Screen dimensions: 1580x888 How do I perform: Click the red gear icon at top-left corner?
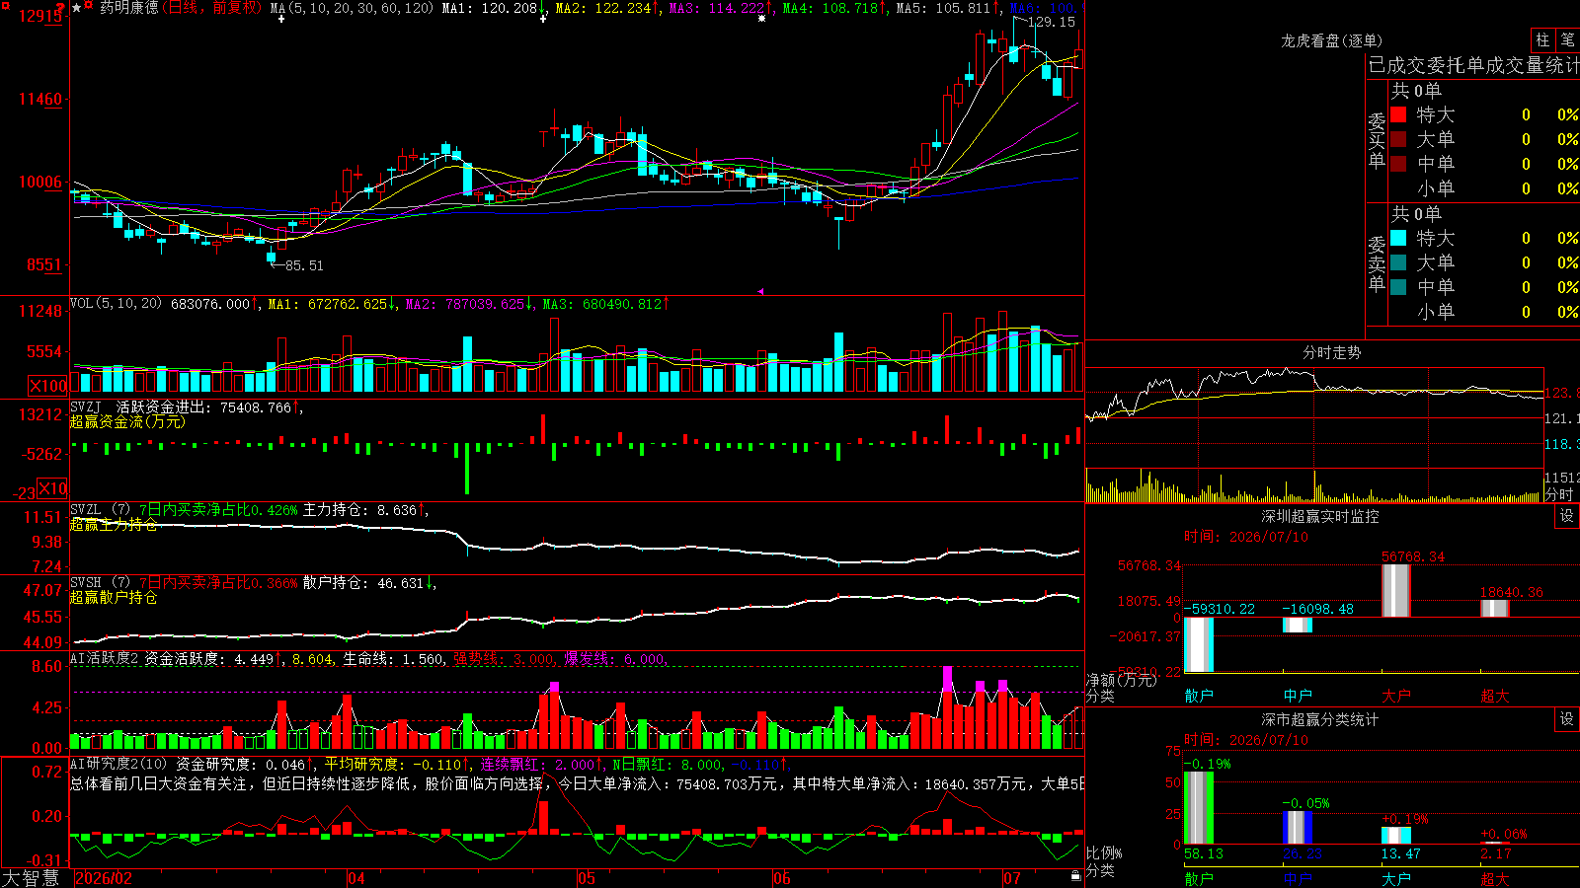click(4, 4)
